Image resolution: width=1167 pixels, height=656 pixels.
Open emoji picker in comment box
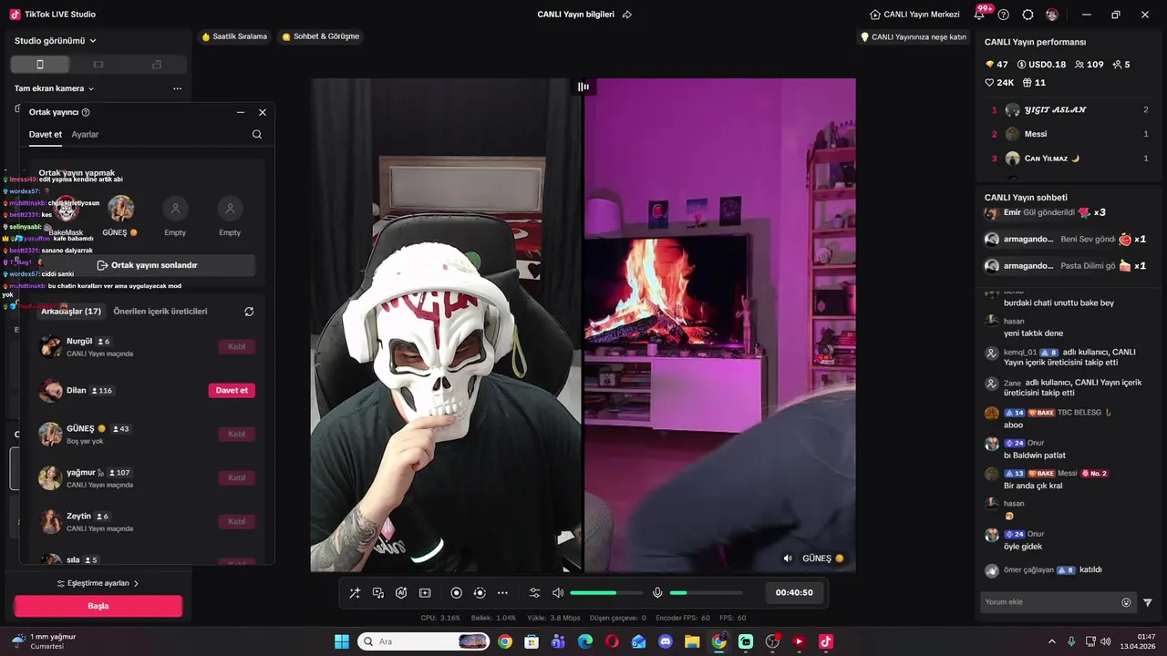(1126, 602)
